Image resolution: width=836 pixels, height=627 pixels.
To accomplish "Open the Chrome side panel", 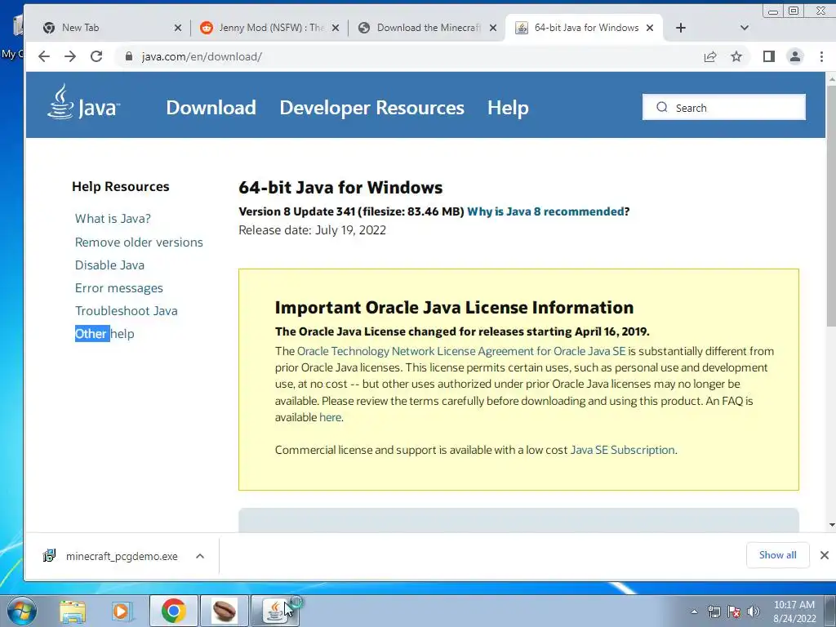I will tap(768, 56).
